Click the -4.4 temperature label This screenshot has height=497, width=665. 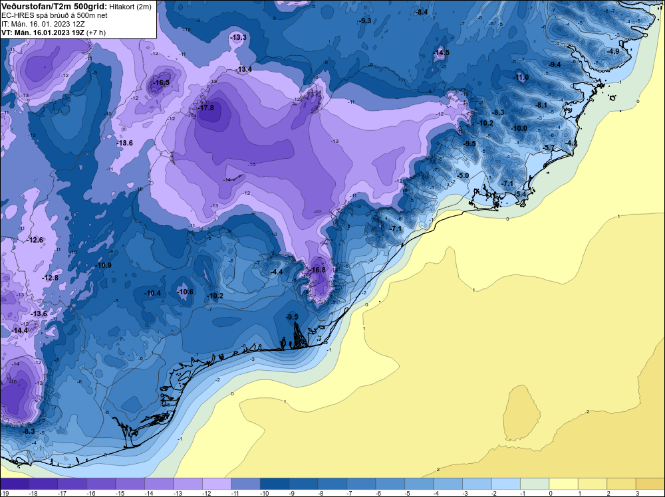tap(277, 272)
